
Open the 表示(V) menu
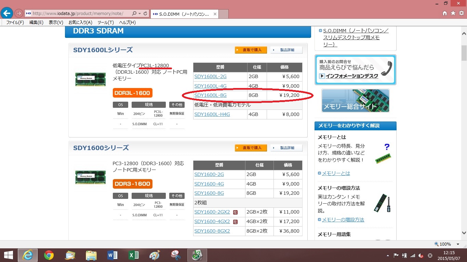point(56,23)
